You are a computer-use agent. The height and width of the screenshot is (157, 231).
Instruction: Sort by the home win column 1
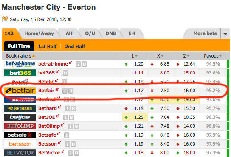coord(135,56)
